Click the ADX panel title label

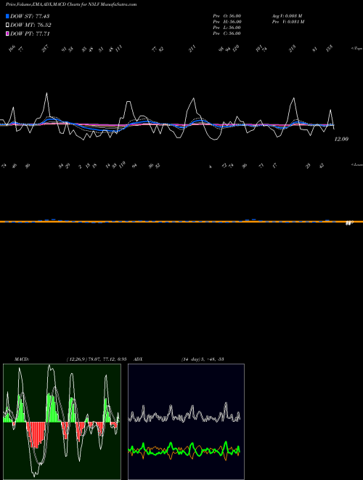(138, 359)
